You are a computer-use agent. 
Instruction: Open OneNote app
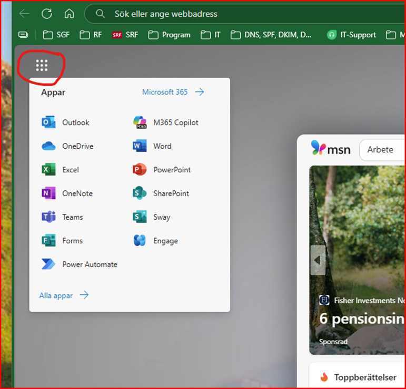coord(67,193)
